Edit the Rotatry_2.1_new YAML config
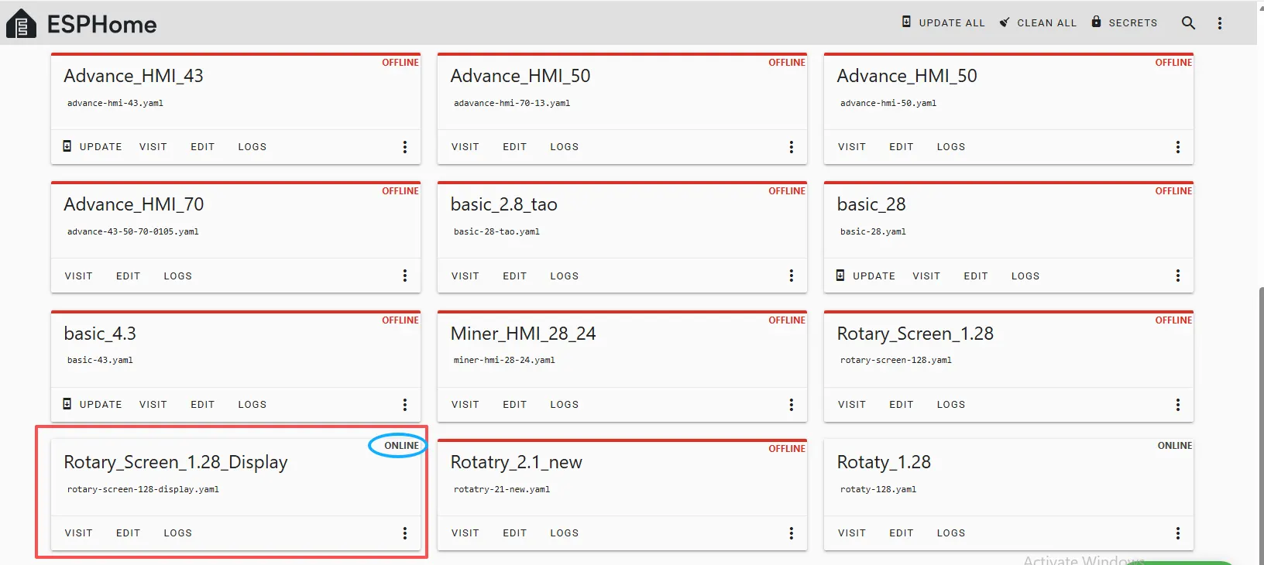1264x565 pixels. [x=514, y=533]
